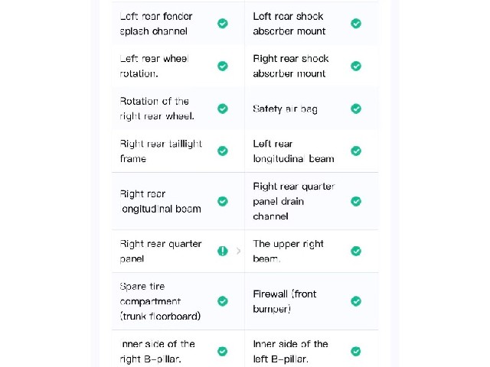Click check icon for Right rear shock absorber mount

(x=356, y=67)
